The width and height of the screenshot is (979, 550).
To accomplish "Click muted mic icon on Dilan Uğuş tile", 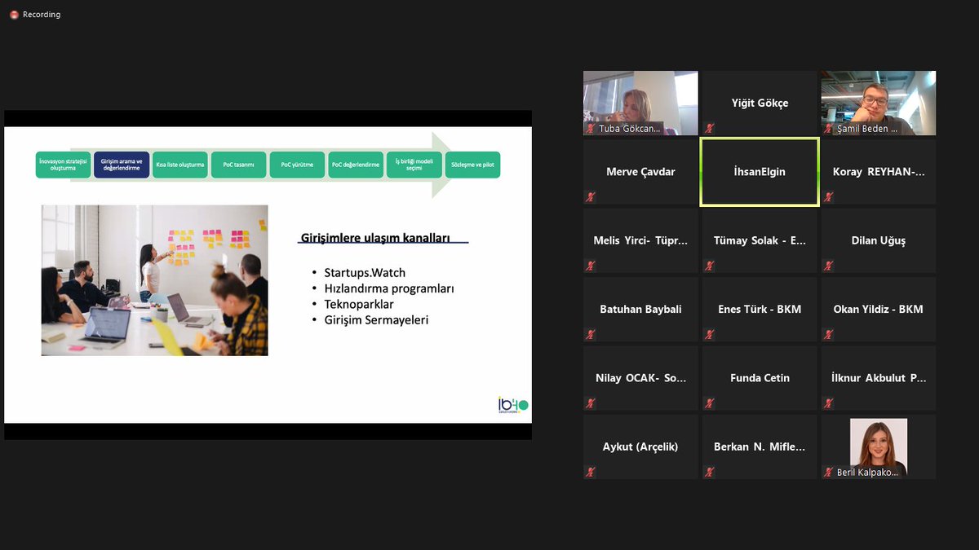I will [x=829, y=266].
